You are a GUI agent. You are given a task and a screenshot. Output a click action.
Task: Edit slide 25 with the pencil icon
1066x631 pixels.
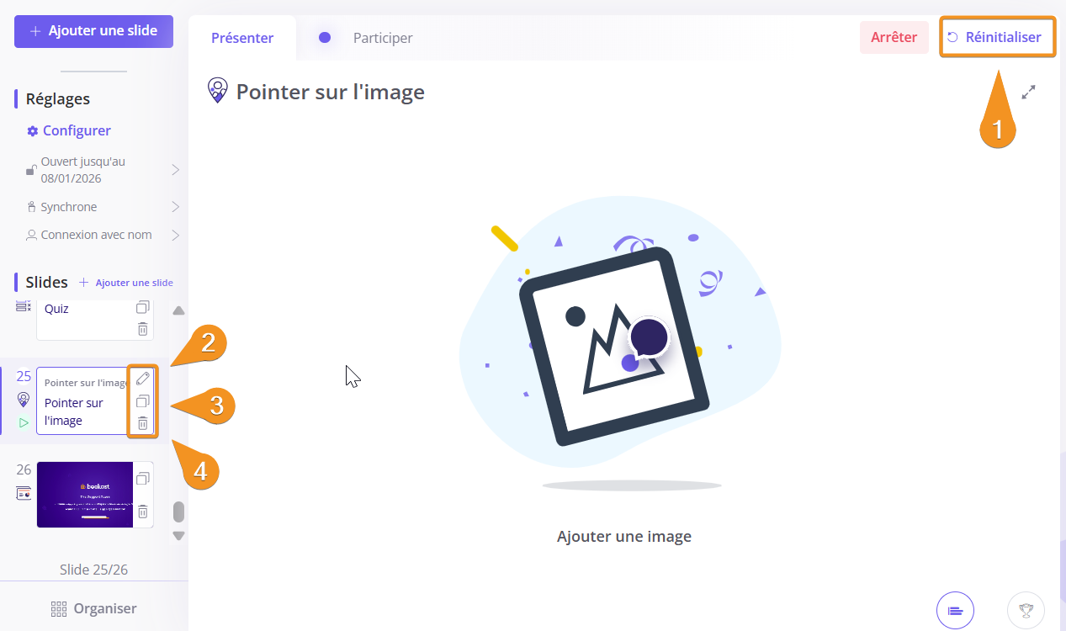tap(143, 379)
